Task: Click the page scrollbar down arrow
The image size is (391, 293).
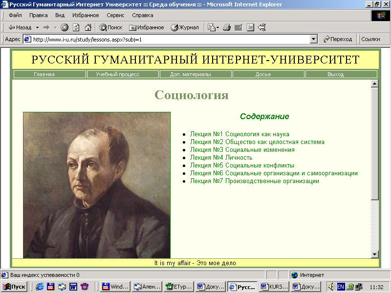Action: click(x=374, y=254)
